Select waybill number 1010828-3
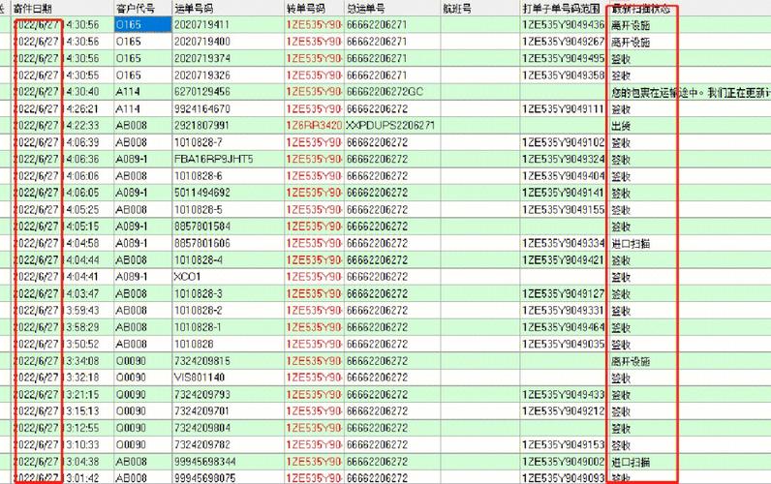 click(x=199, y=293)
